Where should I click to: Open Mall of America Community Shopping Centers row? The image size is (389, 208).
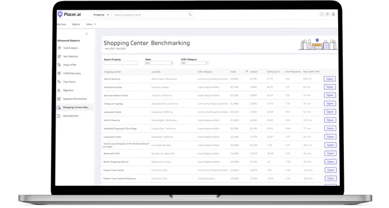coord(330,79)
